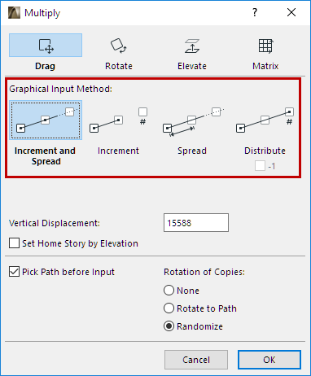Uncheck Pick Path before Input
Viewport: 311px width, 376px height.
point(14,272)
